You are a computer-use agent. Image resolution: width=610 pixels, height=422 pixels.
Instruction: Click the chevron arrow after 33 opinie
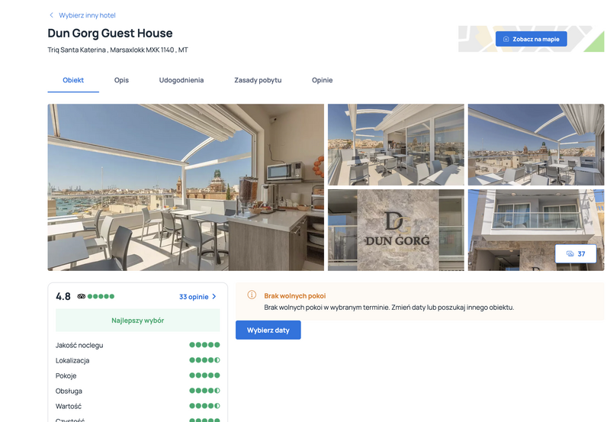pyautogui.click(x=214, y=297)
